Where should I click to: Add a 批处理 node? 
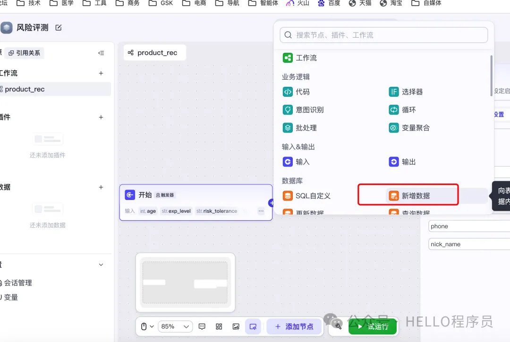point(299,128)
